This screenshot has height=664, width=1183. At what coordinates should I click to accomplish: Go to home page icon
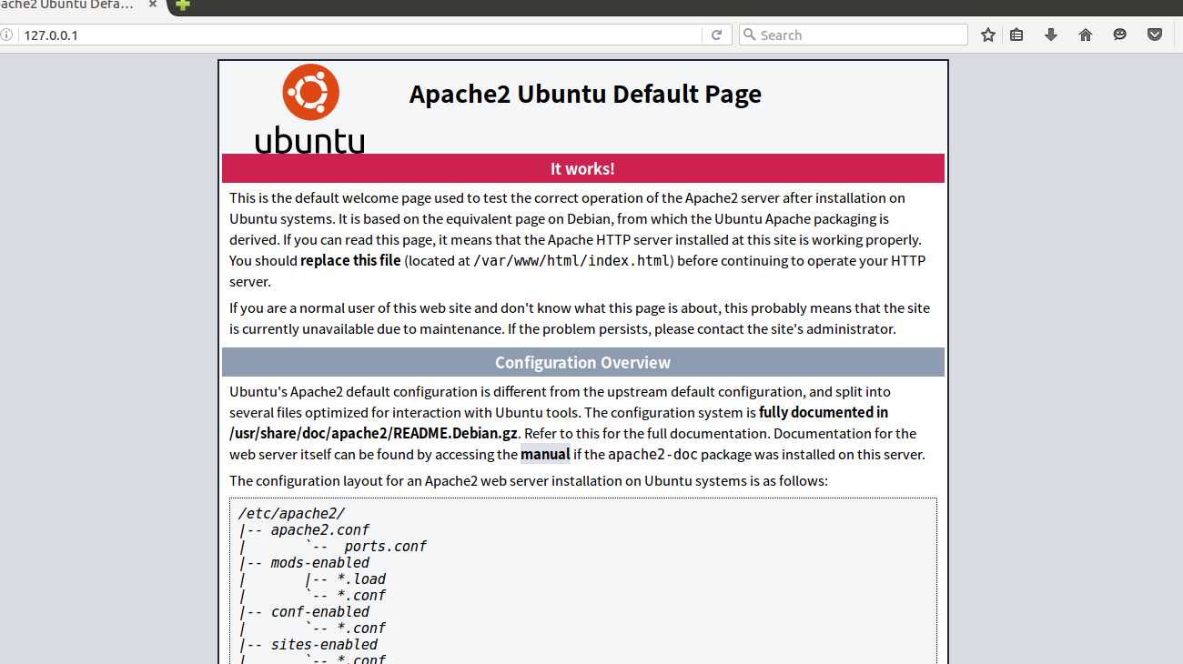click(1085, 35)
